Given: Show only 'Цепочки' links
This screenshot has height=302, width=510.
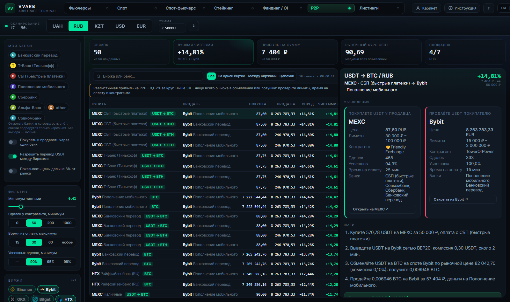Looking at the screenshot, I should (x=287, y=76).
